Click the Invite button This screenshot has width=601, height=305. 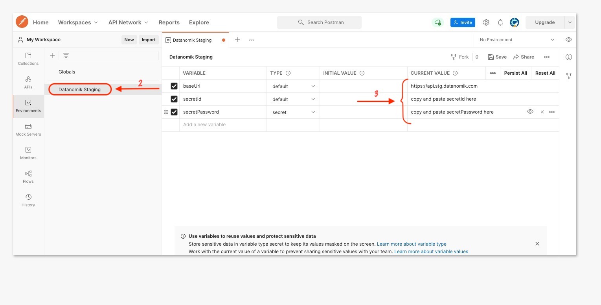point(463,22)
